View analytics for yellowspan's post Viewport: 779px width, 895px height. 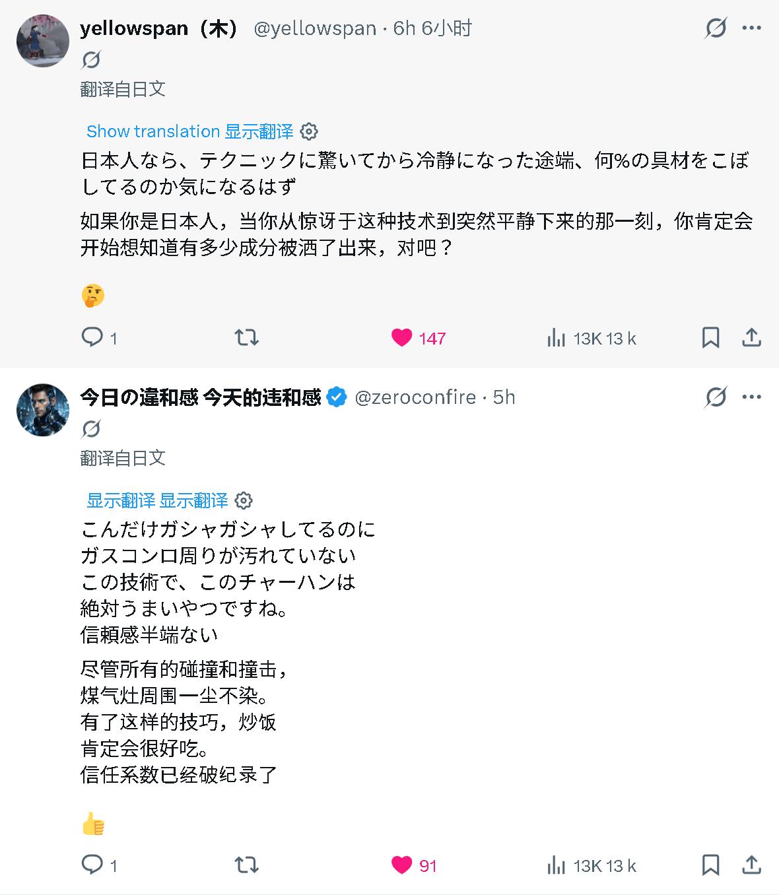tap(556, 338)
